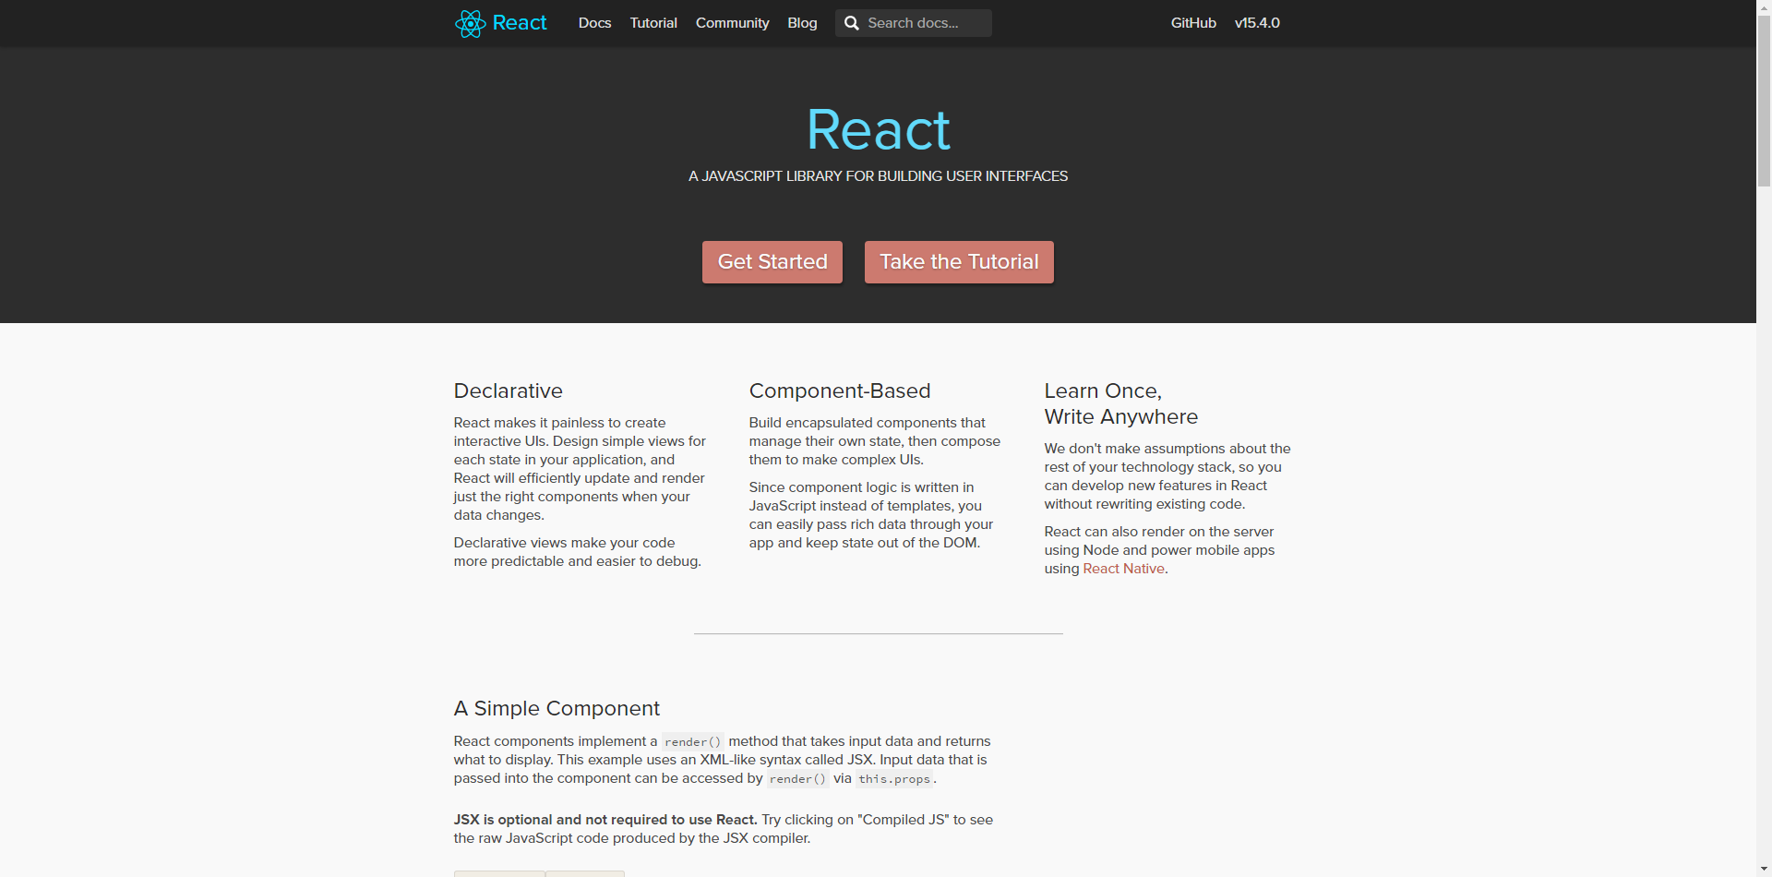Click the React brand name in navbar

click(x=520, y=23)
